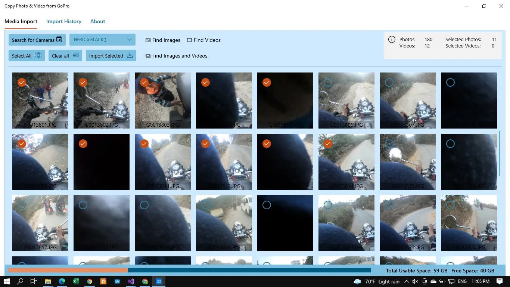510x287 pixels.
Task: Click the Videos: 12 count text
Action: click(x=414, y=46)
